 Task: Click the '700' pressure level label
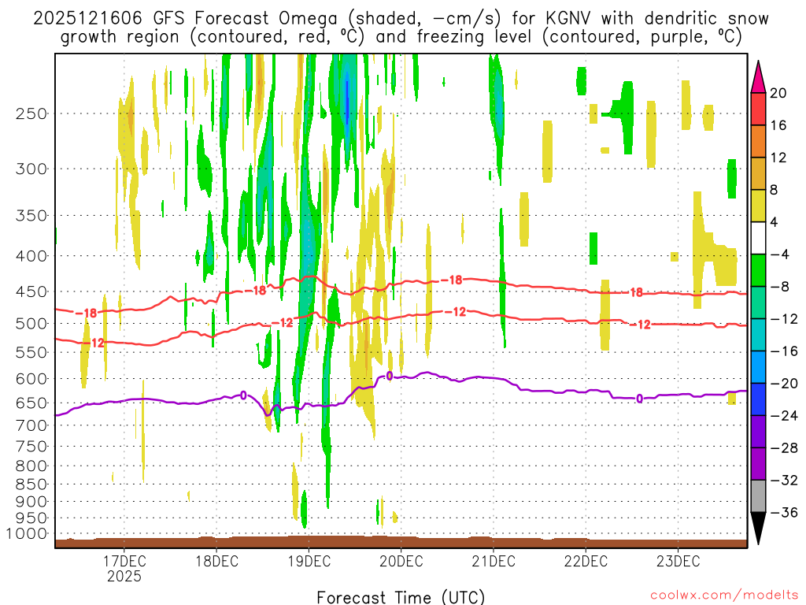[x=31, y=425]
